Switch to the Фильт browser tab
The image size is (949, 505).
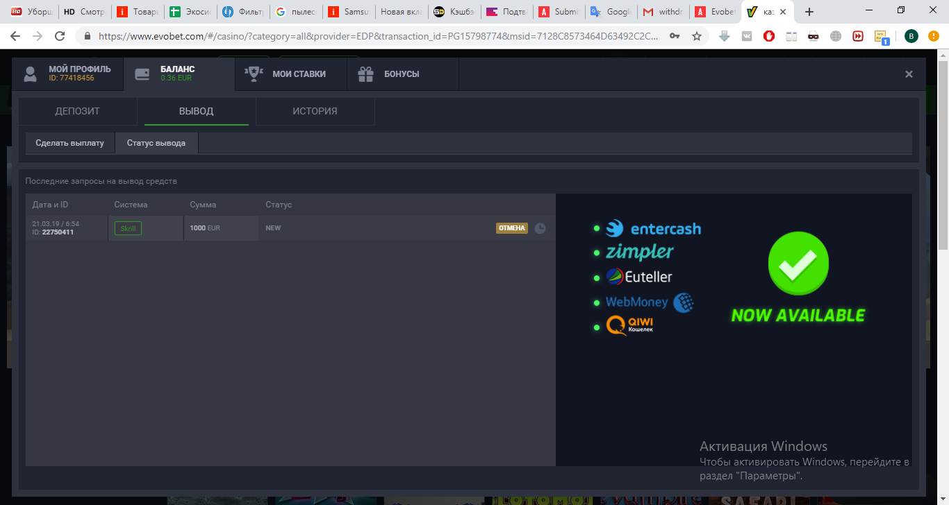click(242, 12)
